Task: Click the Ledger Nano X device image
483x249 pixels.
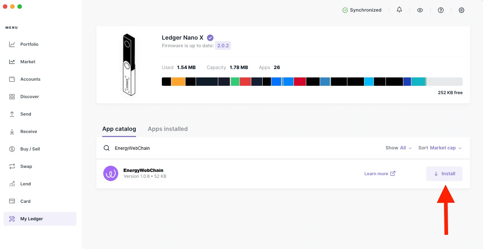Action: coord(129,65)
